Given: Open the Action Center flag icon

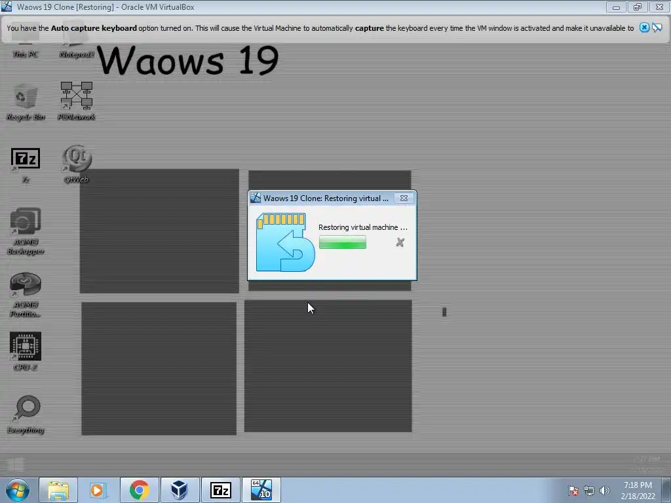Looking at the screenshot, I should (573, 491).
